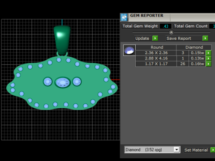
Task: Select the round gem thumbnail in the report
Action: tap(129, 50)
